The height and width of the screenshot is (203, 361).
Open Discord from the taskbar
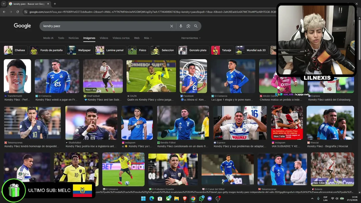tap(210, 198)
